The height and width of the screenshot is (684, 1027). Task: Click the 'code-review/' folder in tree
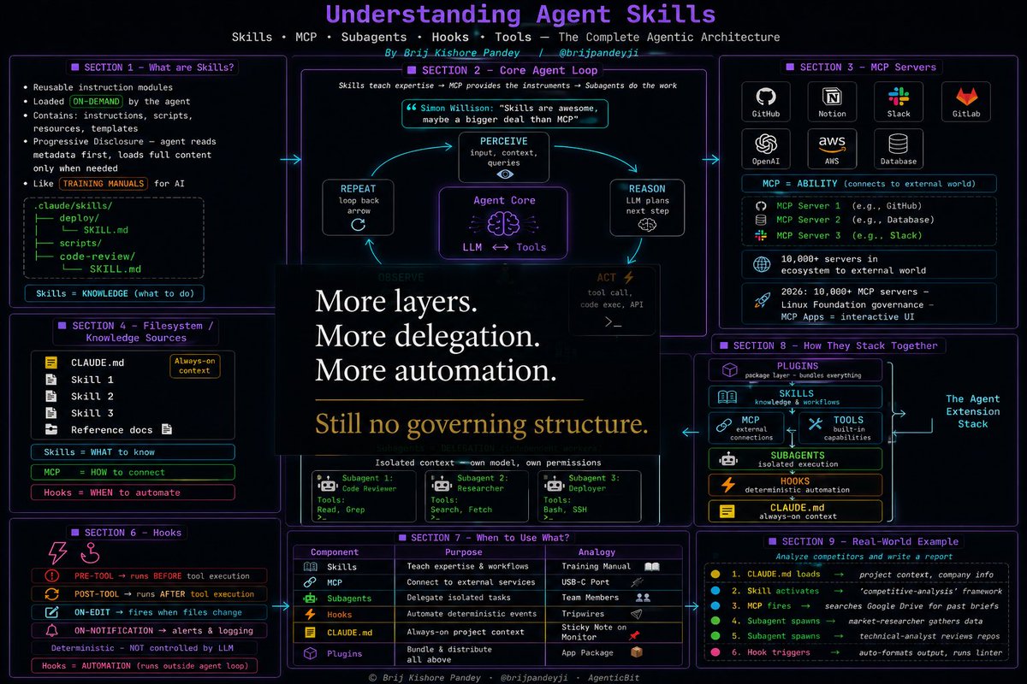coord(97,256)
